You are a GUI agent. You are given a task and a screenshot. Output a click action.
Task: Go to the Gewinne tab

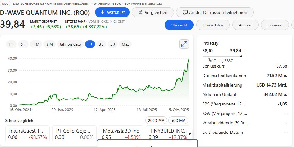point(275,25)
